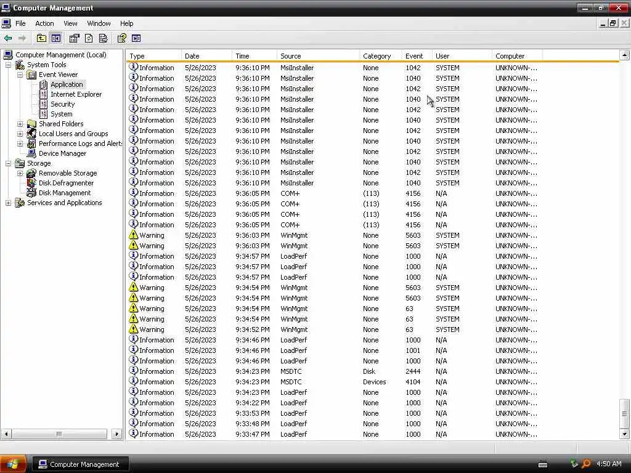Screen dimensions: 631x473
Task: Open Disk Management in the tree
Action: click(x=64, y=193)
